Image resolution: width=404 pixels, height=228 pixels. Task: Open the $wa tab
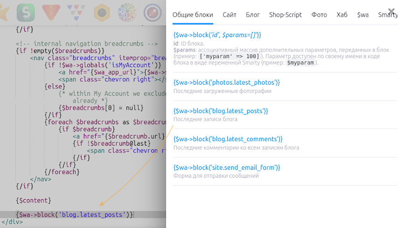pos(362,15)
